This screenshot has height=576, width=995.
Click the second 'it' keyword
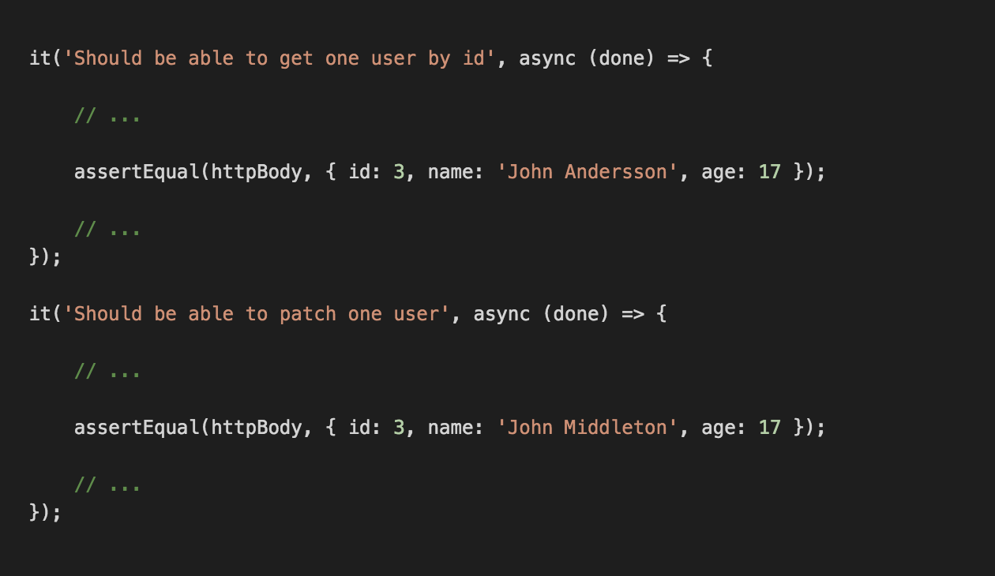(40, 314)
